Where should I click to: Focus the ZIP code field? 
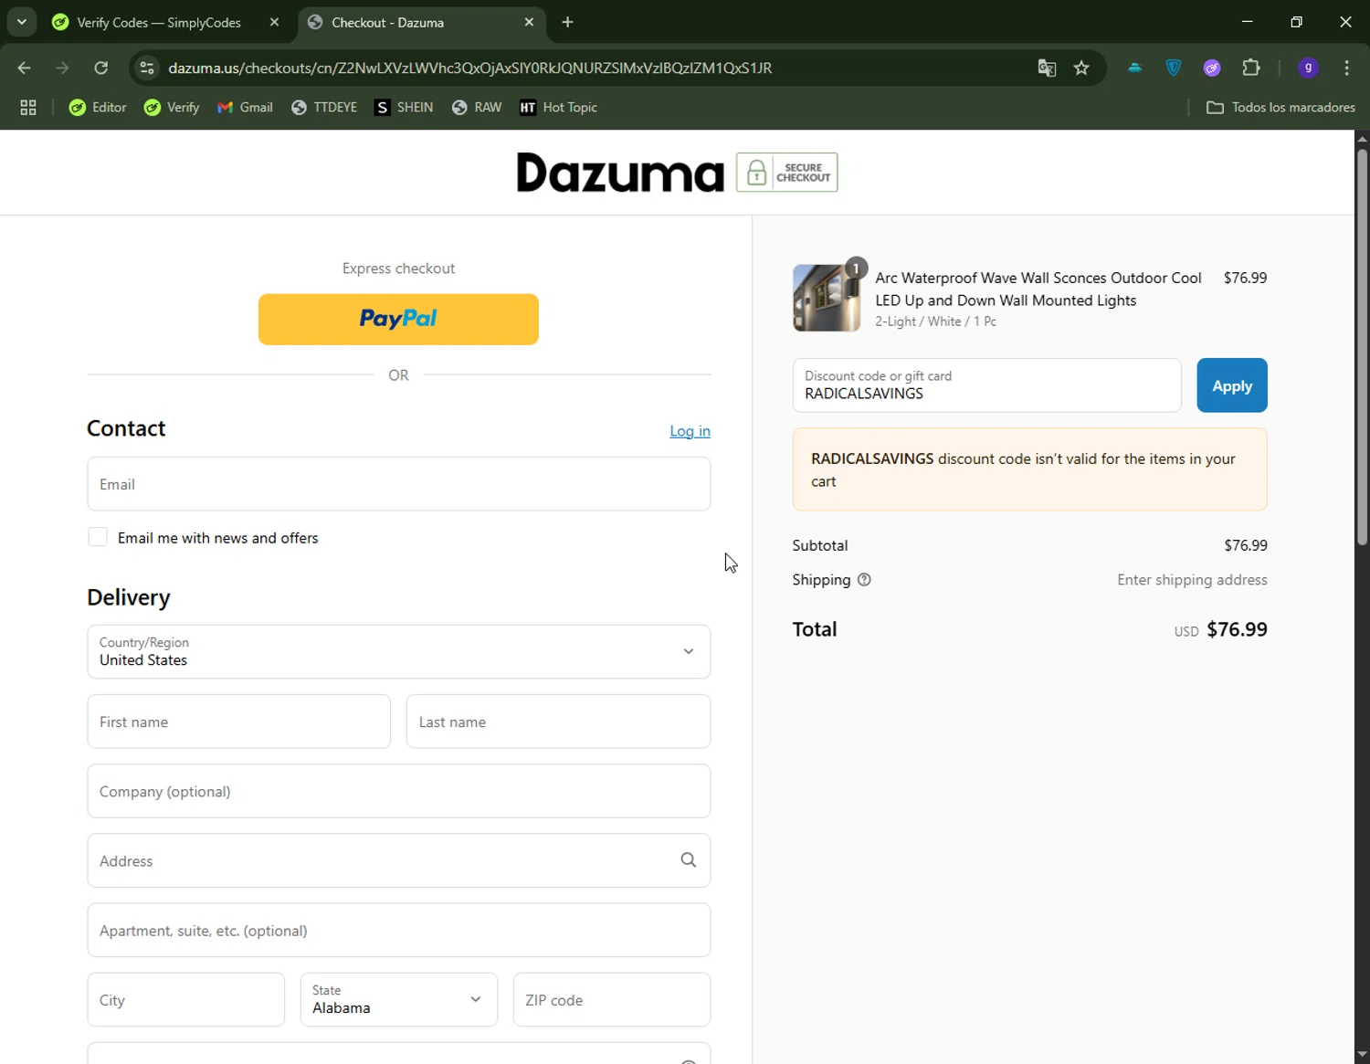[x=612, y=999]
